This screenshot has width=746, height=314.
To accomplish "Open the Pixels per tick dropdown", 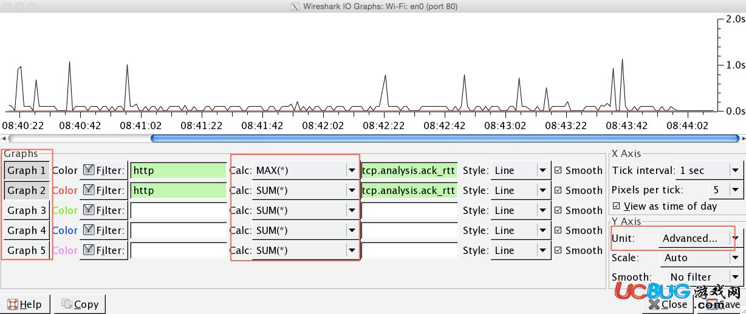I will (x=725, y=190).
